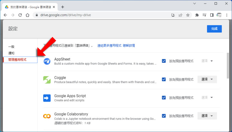232x132 pixels.
Task: Uncheck default app checkbox for Google Apps Script
Action: coord(164,98)
